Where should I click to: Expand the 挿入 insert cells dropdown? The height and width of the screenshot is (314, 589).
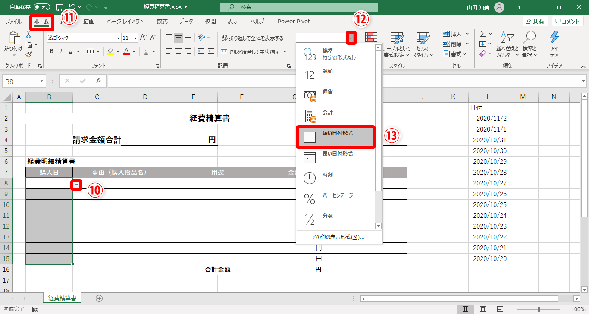coord(467,34)
